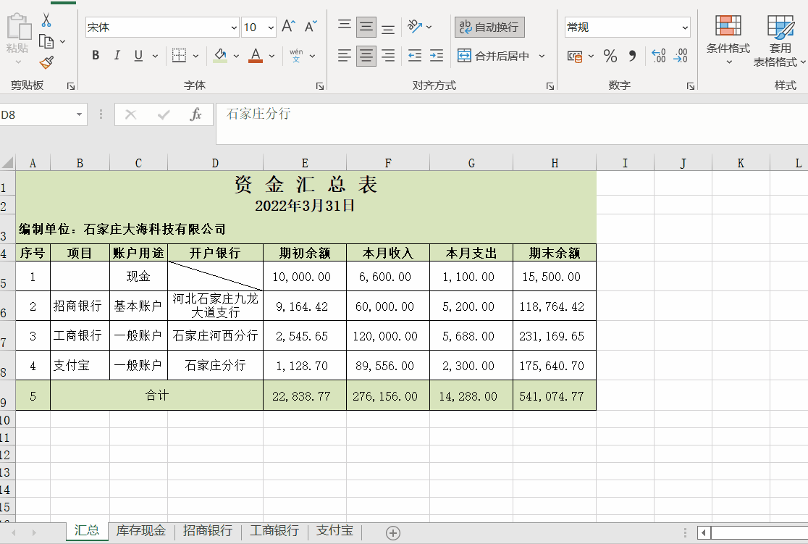Switch to the 库存现金 sheet tab

coord(140,531)
